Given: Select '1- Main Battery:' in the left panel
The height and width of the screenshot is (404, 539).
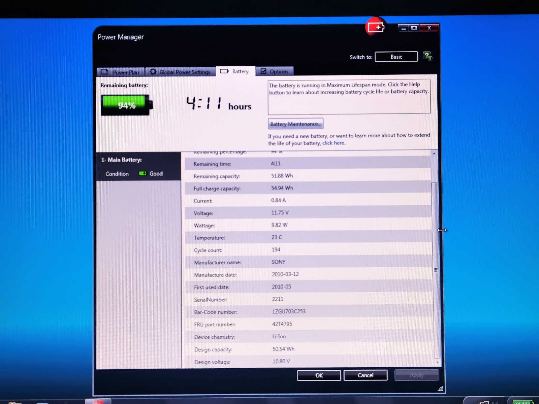Looking at the screenshot, I should pyautogui.click(x=122, y=160).
